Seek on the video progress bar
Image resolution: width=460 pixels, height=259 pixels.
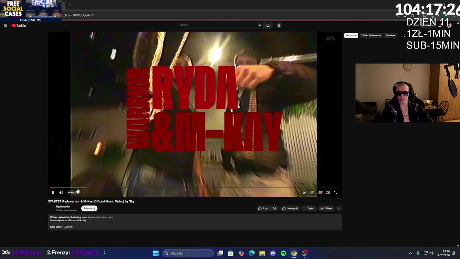click(194, 188)
